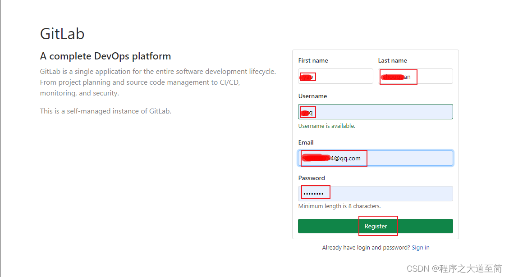The image size is (509, 277).
Task: Click the Email input field
Action: click(375, 158)
